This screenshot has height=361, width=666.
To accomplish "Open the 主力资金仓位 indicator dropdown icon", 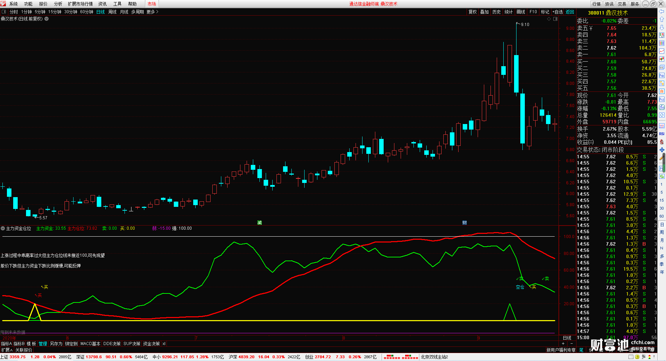I will tap(3, 228).
